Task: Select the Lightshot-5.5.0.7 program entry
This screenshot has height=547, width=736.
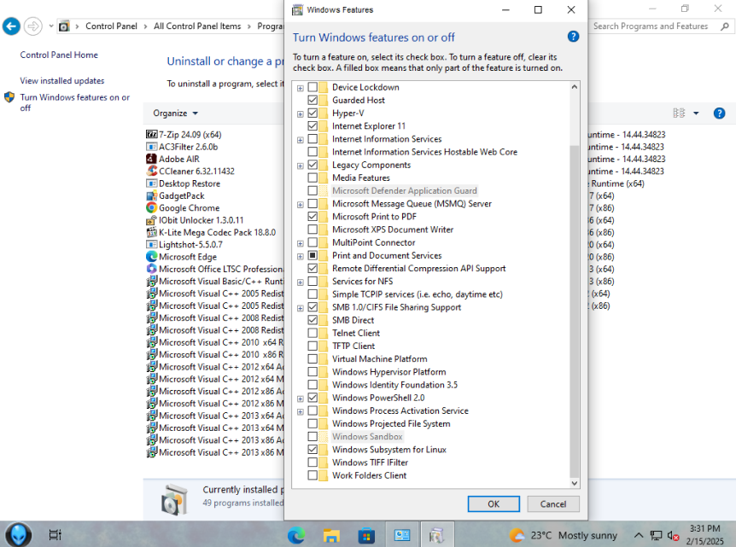Action: pos(184,244)
